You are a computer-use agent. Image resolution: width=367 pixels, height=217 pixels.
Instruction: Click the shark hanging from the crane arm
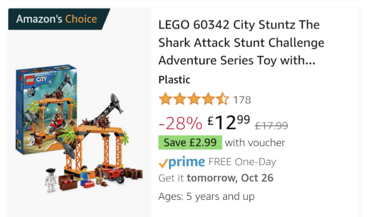point(117,102)
